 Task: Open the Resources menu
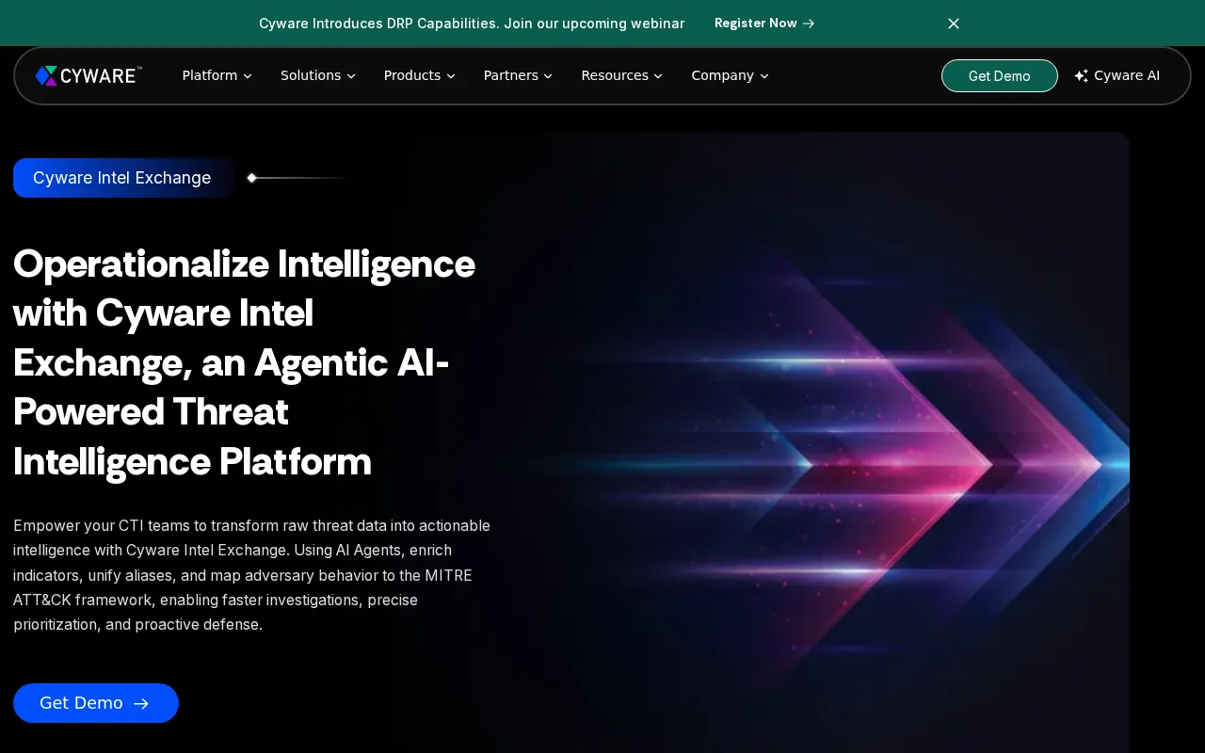click(621, 75)
